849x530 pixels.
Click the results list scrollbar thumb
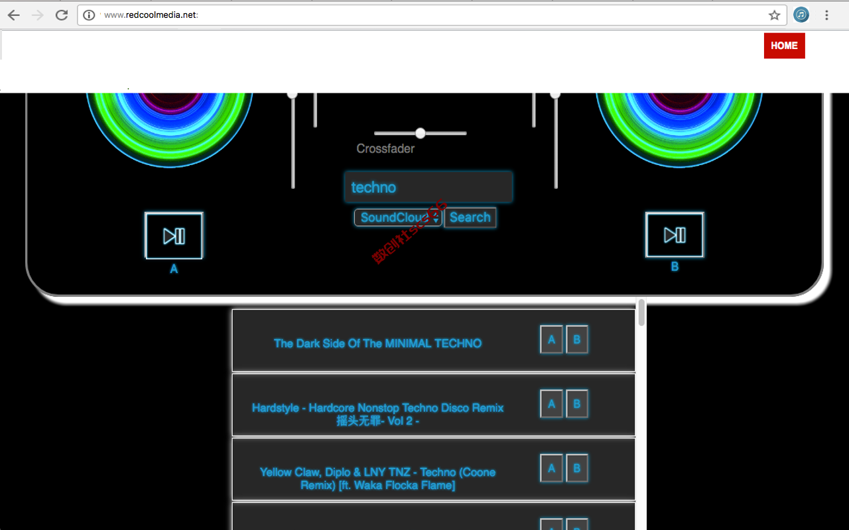click(x=641, y=312)
